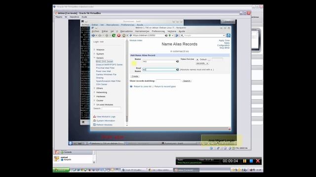Open Konqueror's Herramientas menu
Image resolution: width=316 pixels, height=177 pixels.
pyautogui.click(x=142, y=31)
